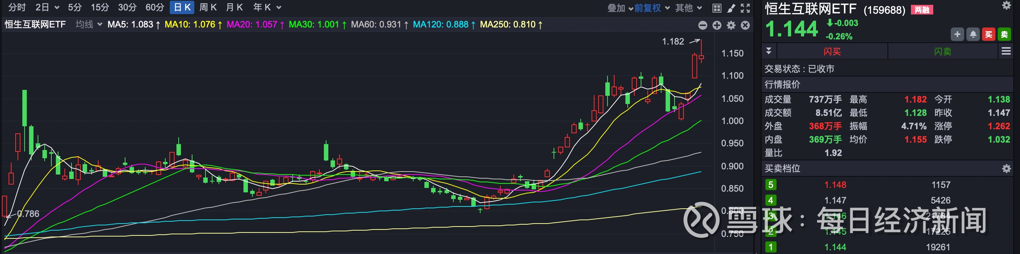The width and height of the screenshot is (1020, 254).
Task: Click the 1.182 high price marker on chart
Action: click(673, 42)
